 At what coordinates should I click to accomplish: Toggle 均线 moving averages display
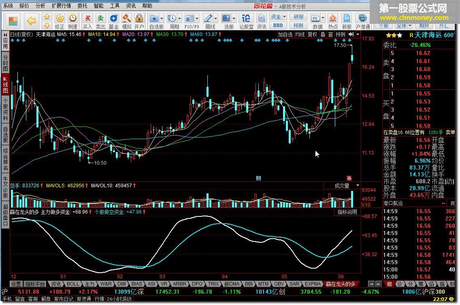tap(300, 34)
